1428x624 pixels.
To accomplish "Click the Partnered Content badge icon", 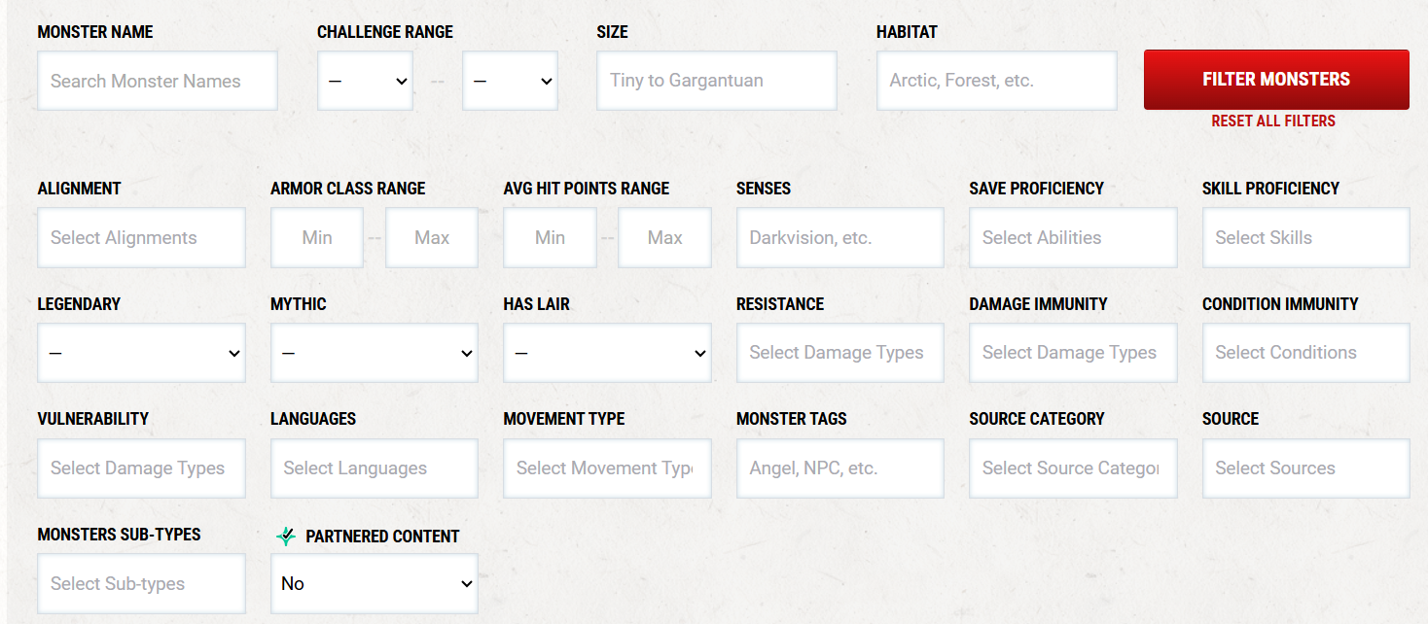I will [285, 536].
